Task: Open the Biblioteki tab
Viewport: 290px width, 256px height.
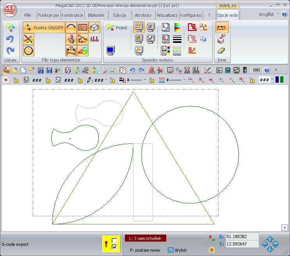Action: click(x=96, y=15)
